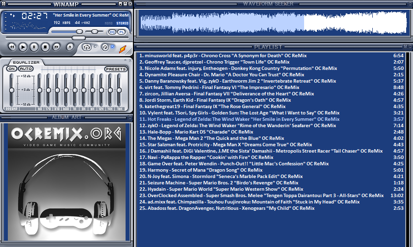Open file with the Eject button

70,47
